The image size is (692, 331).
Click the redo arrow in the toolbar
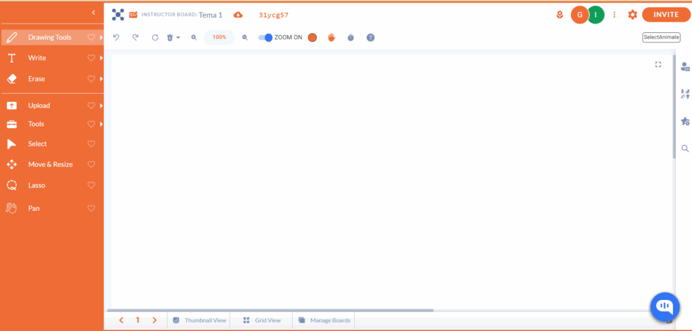[135, 38]
